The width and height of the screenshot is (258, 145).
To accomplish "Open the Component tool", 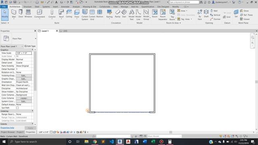I will pyautogui.click(x=40, y=14).
